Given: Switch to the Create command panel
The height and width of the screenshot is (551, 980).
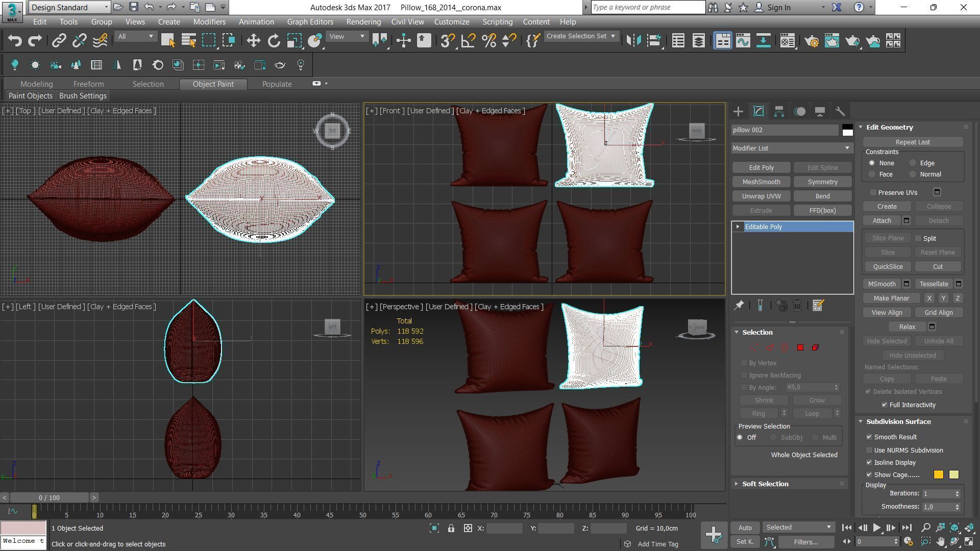Looking at the screenshot, I should pos(738,111).
